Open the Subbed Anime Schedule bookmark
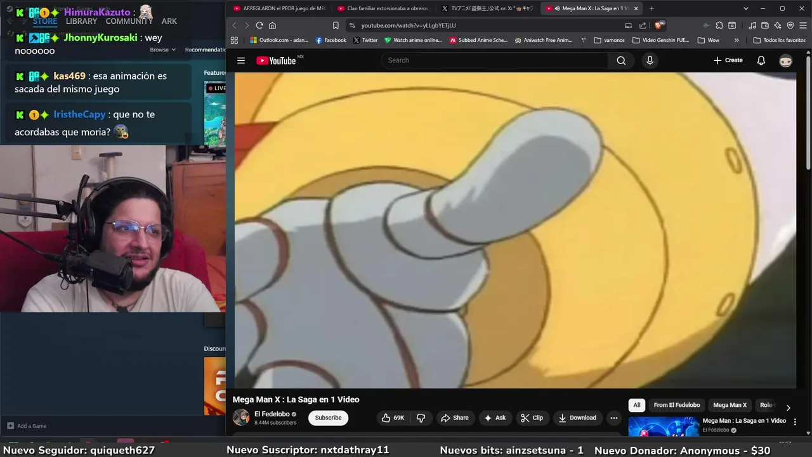Viewport: 812px width, 457px height. [x=478, y=40]
